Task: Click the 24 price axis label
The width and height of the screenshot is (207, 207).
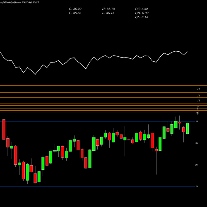Action: pos(197,186)
